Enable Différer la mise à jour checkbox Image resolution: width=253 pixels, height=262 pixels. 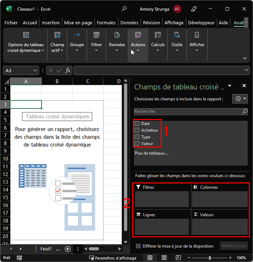[x=138, y=246]
